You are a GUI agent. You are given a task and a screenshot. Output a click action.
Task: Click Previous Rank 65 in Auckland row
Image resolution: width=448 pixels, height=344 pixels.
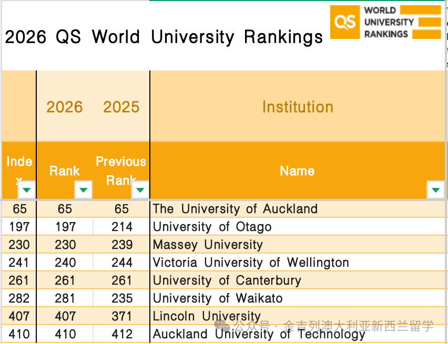pyautogui.click(x=121, y=209)
